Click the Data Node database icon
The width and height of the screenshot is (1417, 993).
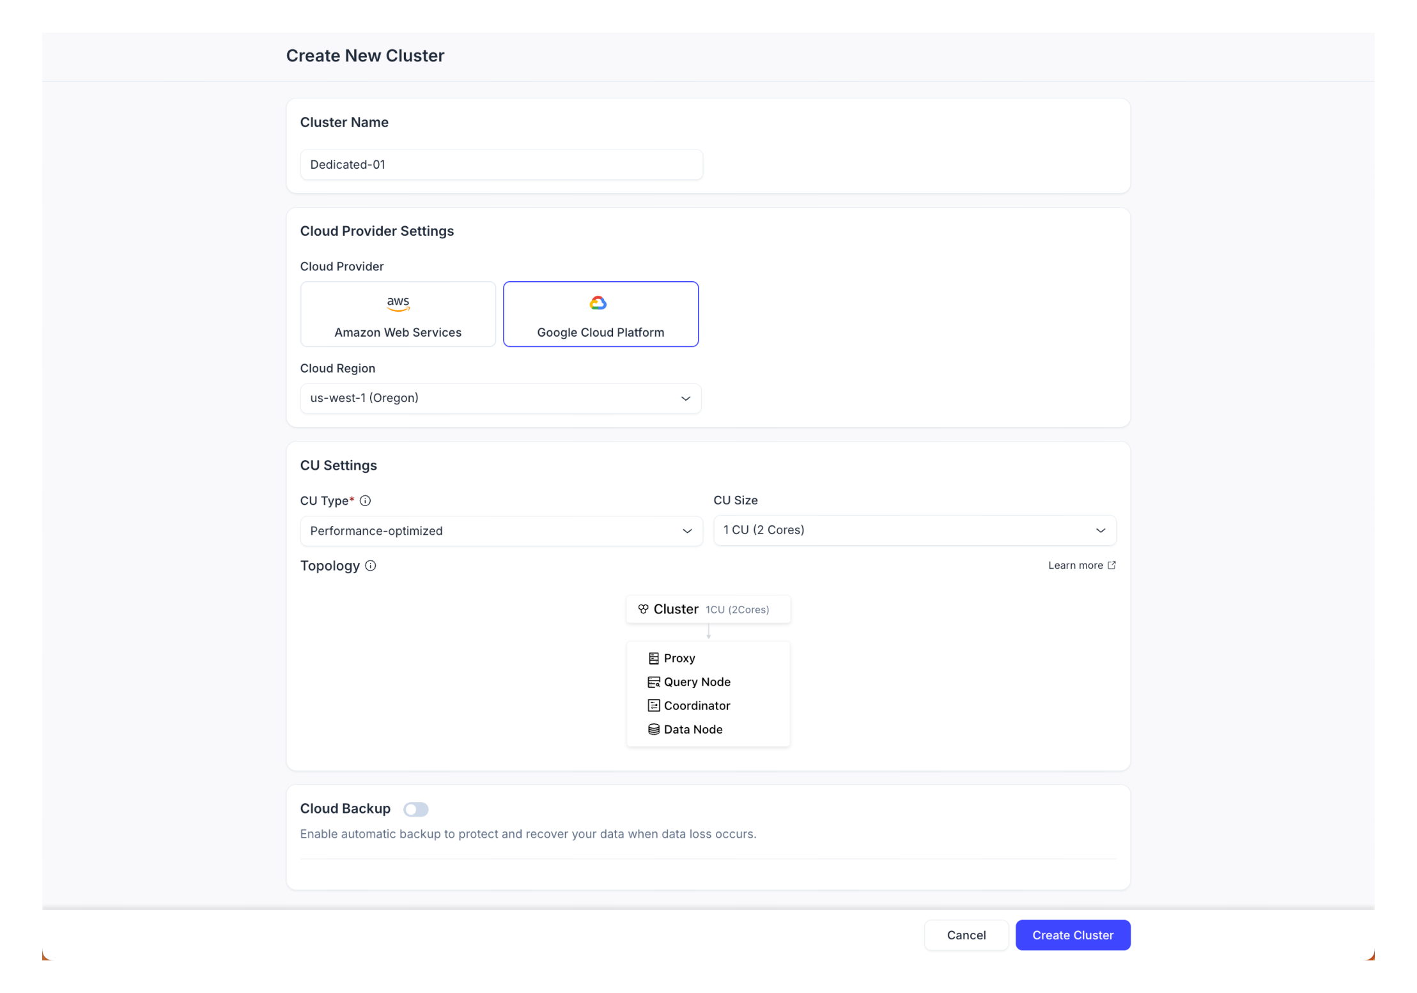coord(653,729)
